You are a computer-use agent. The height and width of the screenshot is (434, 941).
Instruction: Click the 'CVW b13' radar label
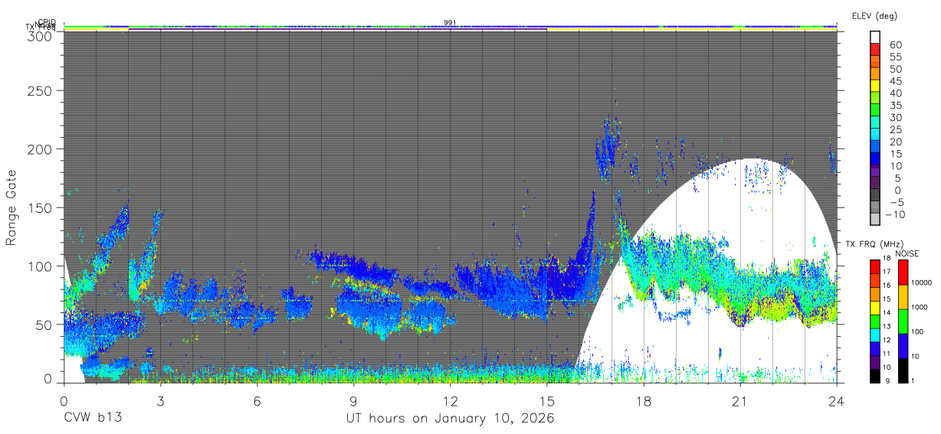coord(92,419)
